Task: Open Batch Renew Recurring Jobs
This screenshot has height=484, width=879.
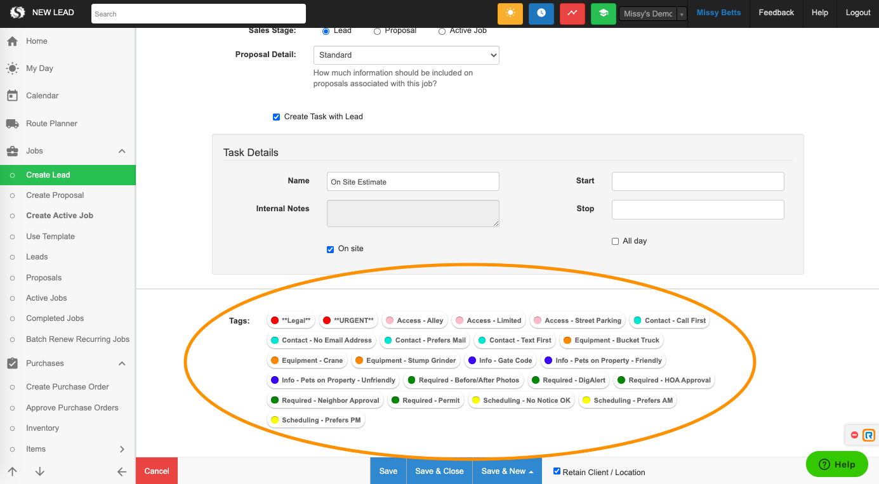Action: pos(78,339)
